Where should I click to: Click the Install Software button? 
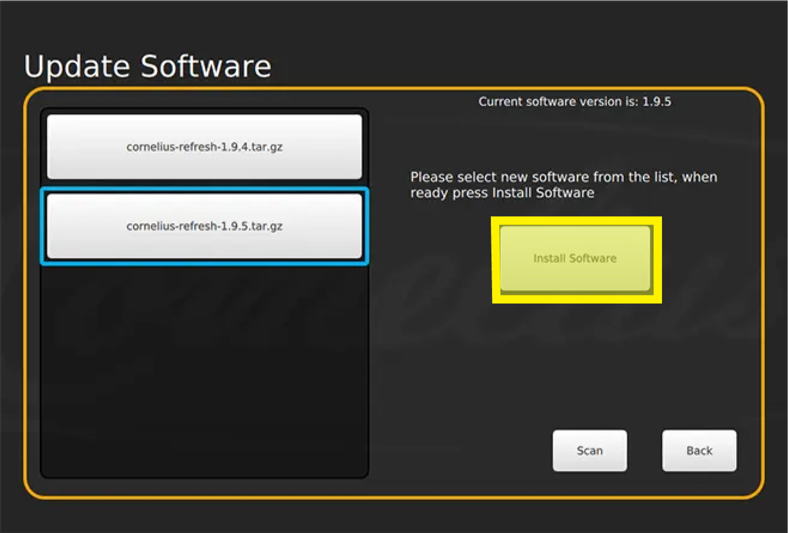pos(575,259)
